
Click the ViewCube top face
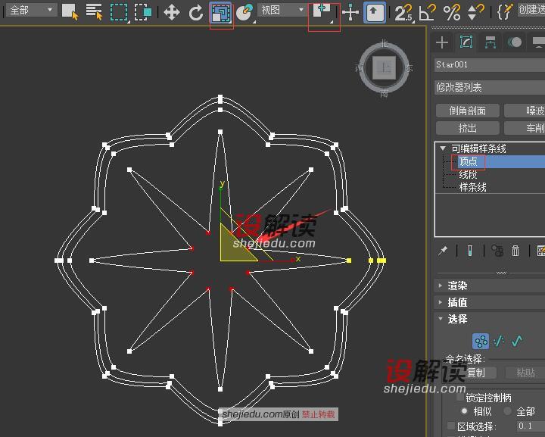384,67
